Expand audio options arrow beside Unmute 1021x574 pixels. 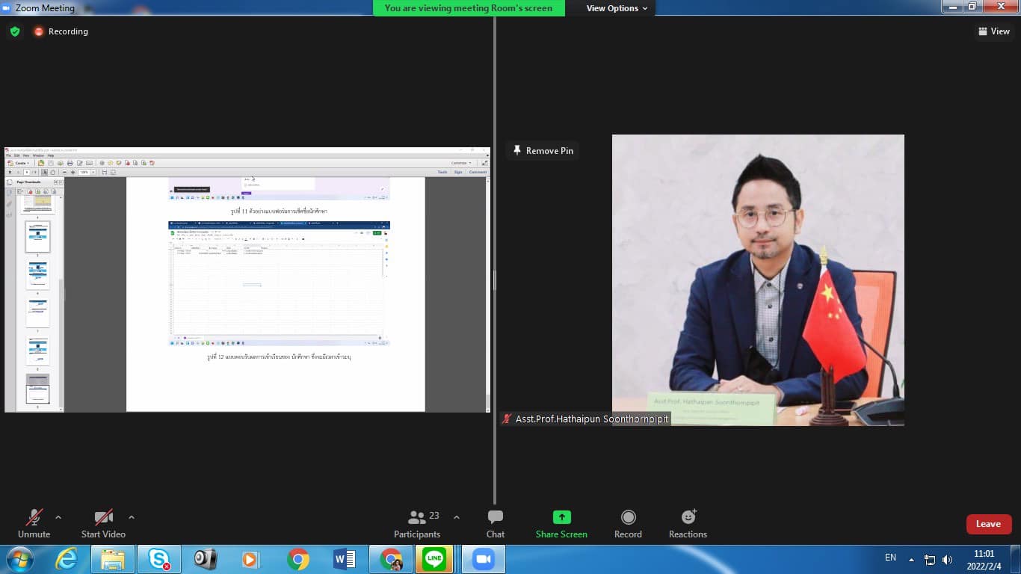(x=58, y=517)
